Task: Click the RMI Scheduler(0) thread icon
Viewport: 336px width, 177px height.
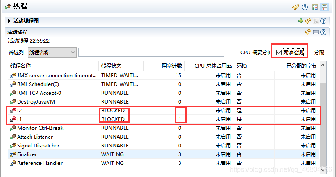Action: click(13, 84)
